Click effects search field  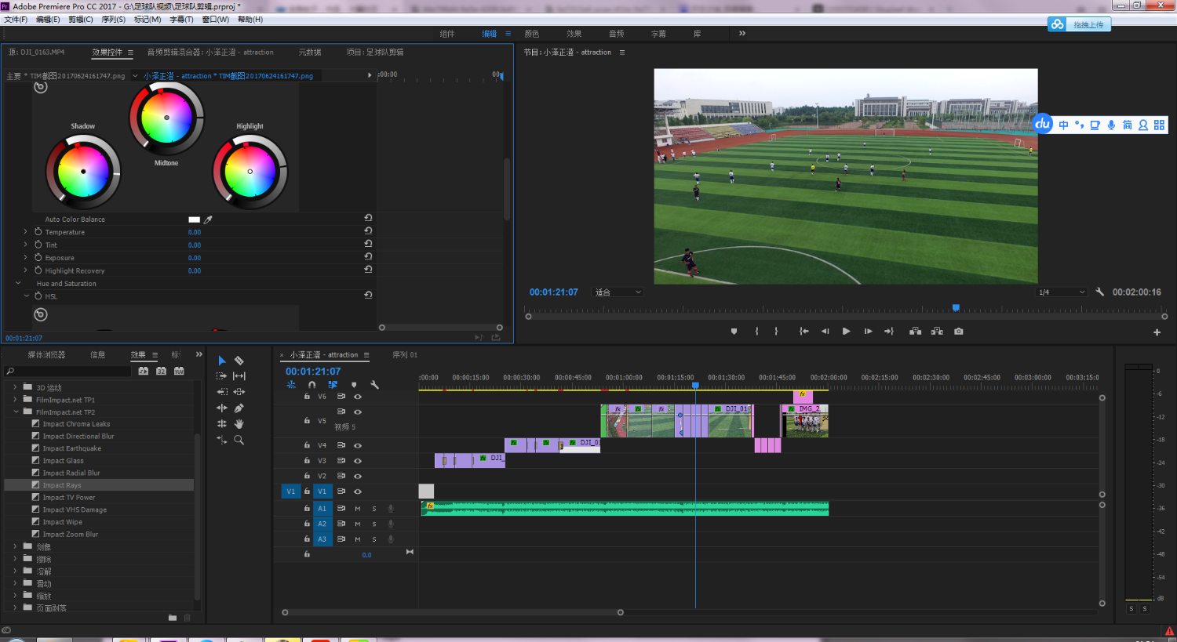[68, 371]
